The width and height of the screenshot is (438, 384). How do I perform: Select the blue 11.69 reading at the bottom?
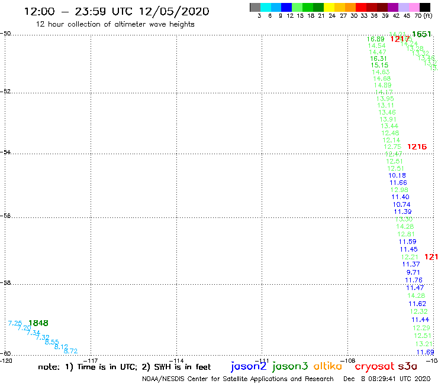425,353
